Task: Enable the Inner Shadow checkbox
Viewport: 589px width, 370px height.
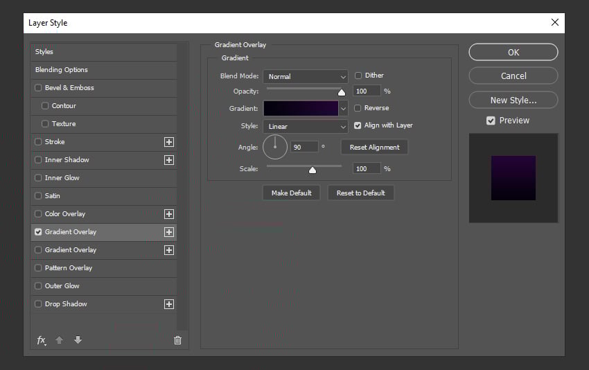Action: [x=38, y=159]
